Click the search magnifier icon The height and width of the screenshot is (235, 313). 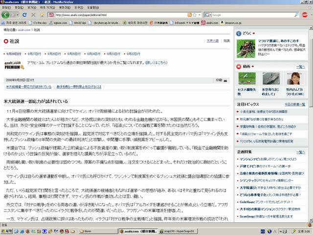(x=296, y=15)
